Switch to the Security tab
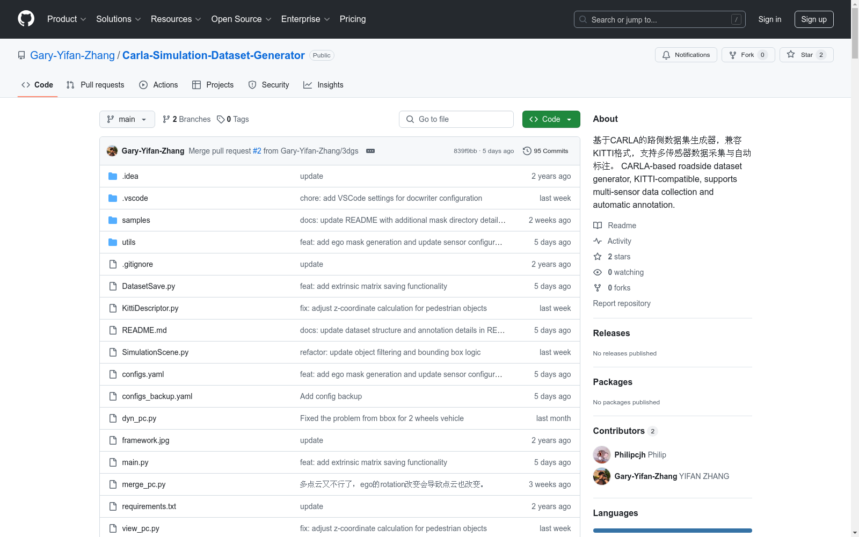The height and width of the screenshot is (537, 859). point(268,85)
